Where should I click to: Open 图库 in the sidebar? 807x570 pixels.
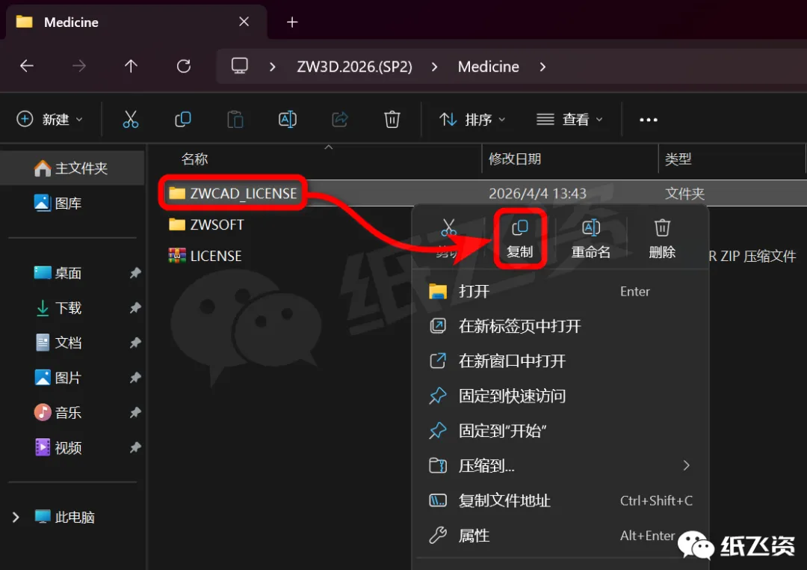tap(58, 203)
